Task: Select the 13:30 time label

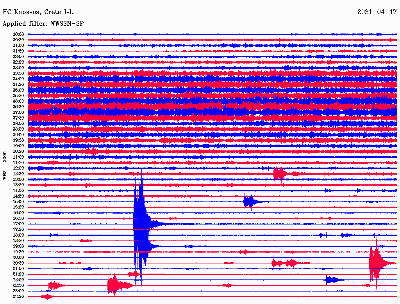Action: pyautogui.click(x=18, y=185)
